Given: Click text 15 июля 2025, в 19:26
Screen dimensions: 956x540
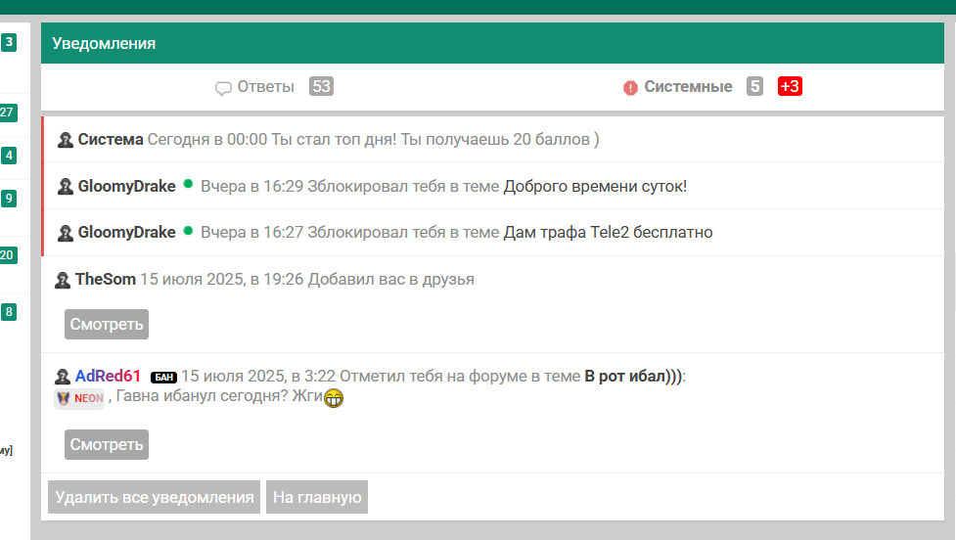Looking at the screenshot, I should 222,279.
